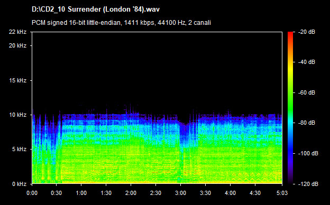
Task: Click the -60 dB label on color scale
Action: point(307,92)
